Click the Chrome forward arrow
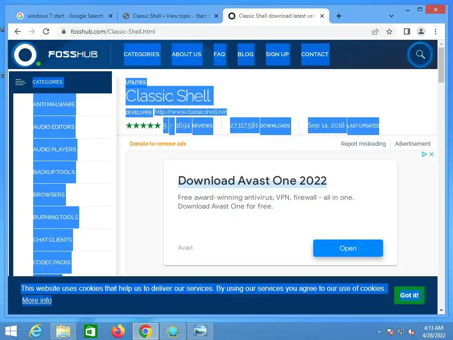 coord(32,31)
